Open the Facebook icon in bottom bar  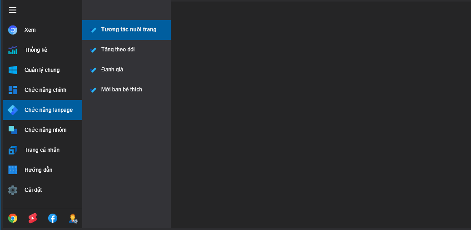(53, 219)
